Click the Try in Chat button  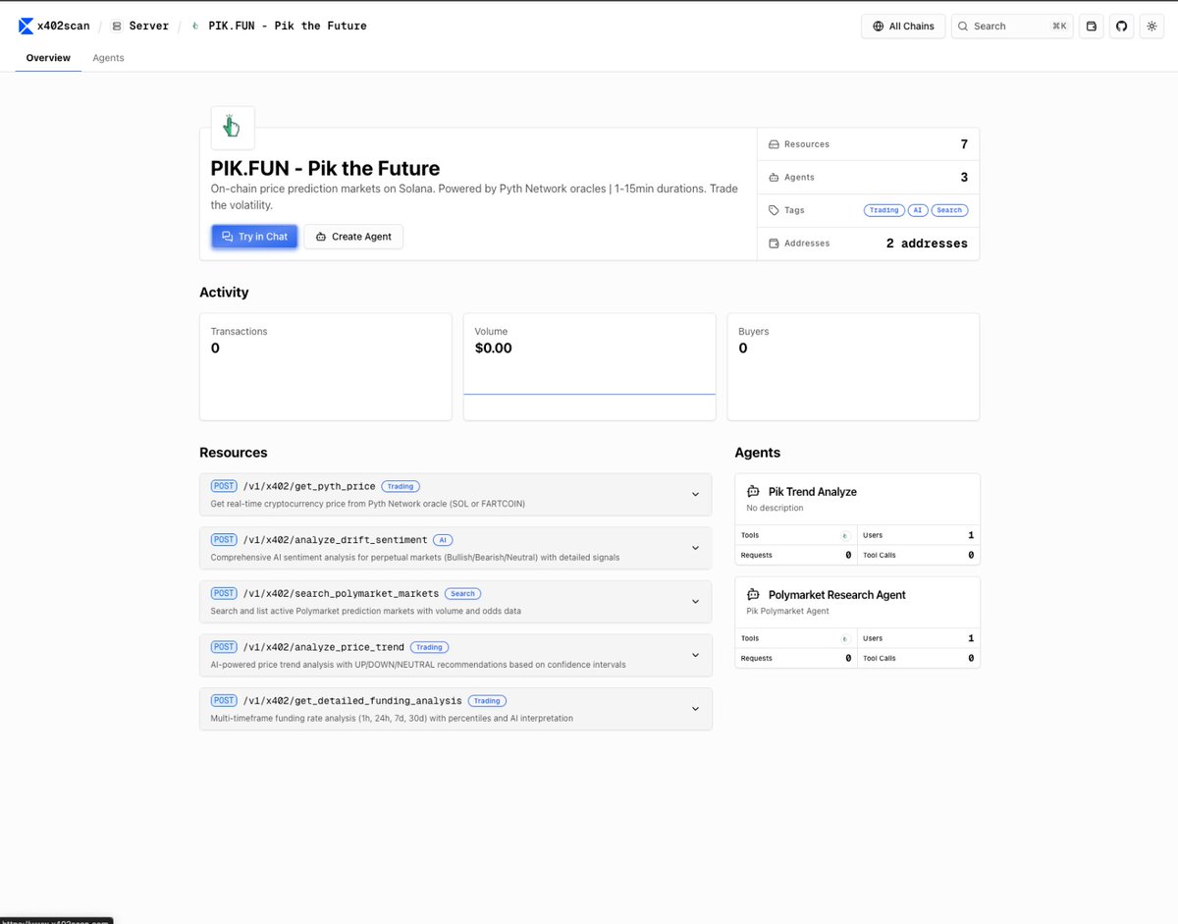click(254, 237)
